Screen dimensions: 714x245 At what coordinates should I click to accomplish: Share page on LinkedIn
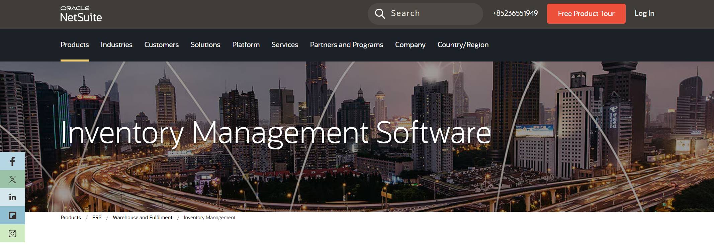click(12, 197)
